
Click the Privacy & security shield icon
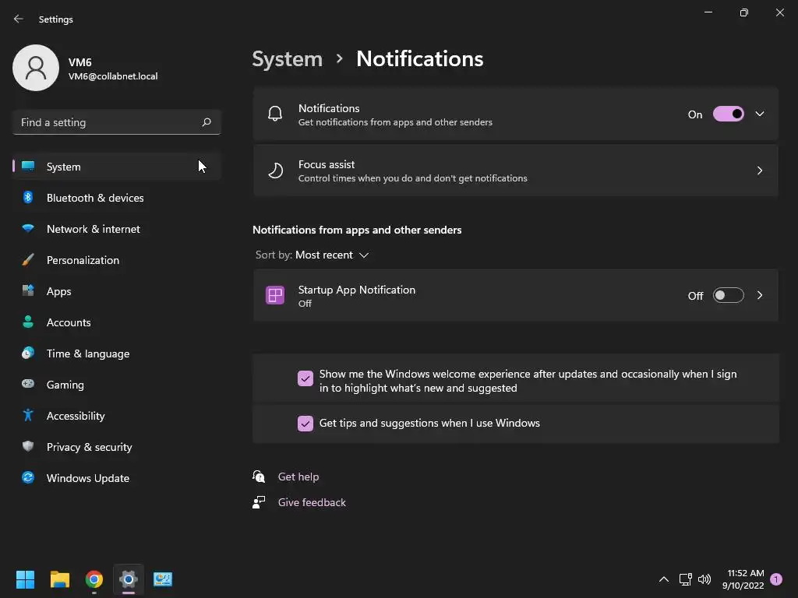point(28,447)
